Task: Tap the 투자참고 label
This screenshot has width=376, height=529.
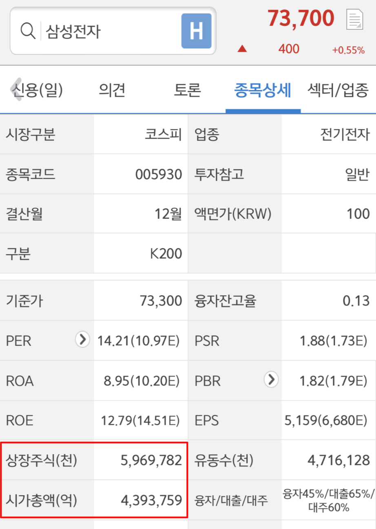Action: pos(219,174)
